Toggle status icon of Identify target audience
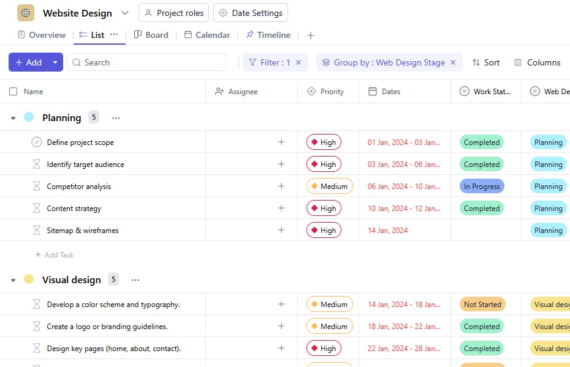Screen dimensions: 570x367 [37, 165]
